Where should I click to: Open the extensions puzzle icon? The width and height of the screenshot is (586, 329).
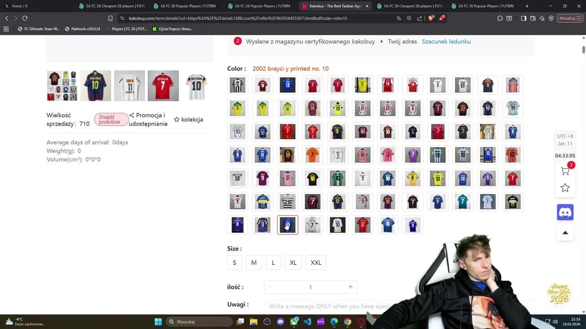500,18
